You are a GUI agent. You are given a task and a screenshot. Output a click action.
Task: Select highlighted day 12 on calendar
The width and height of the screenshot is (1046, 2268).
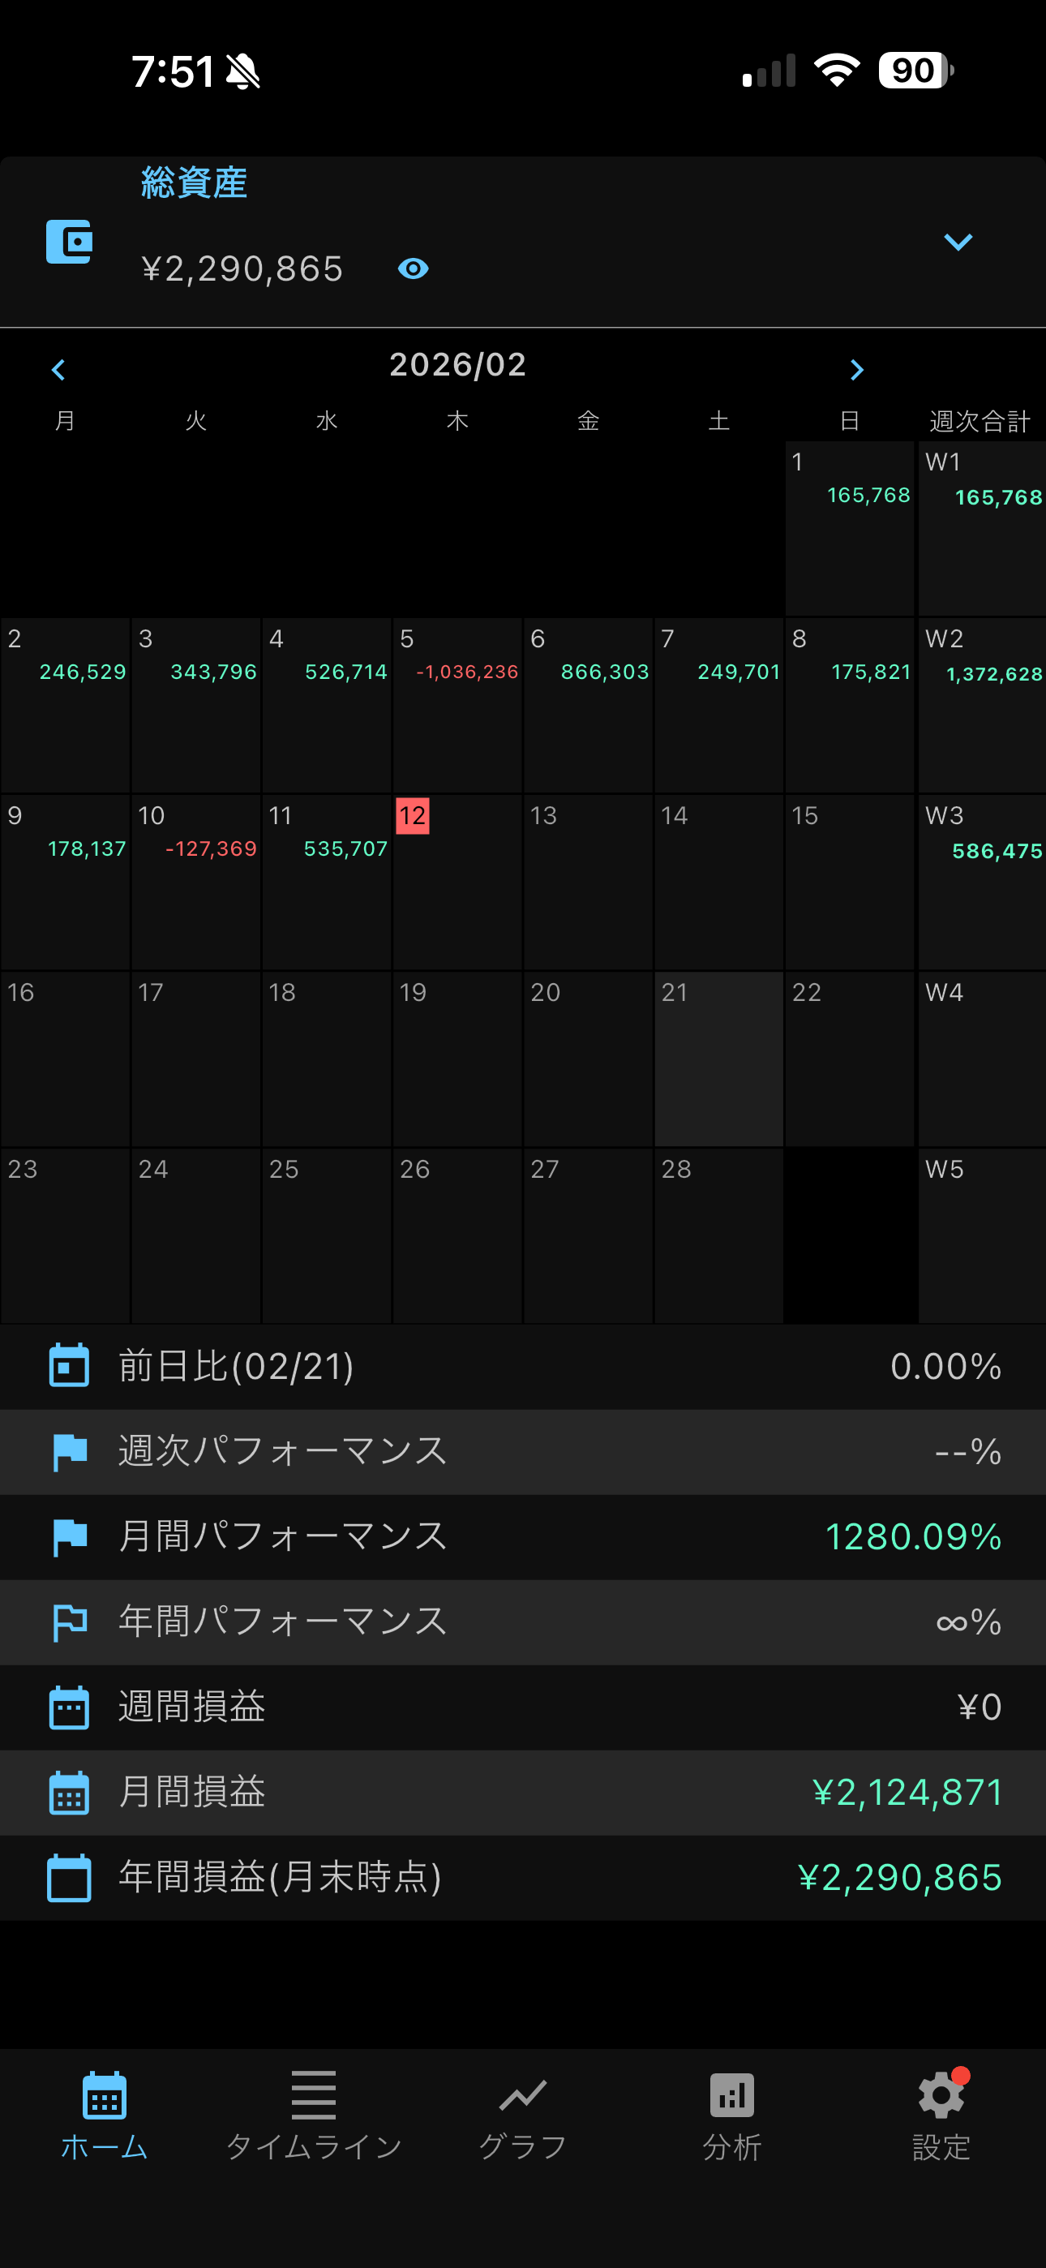(412, 816)
